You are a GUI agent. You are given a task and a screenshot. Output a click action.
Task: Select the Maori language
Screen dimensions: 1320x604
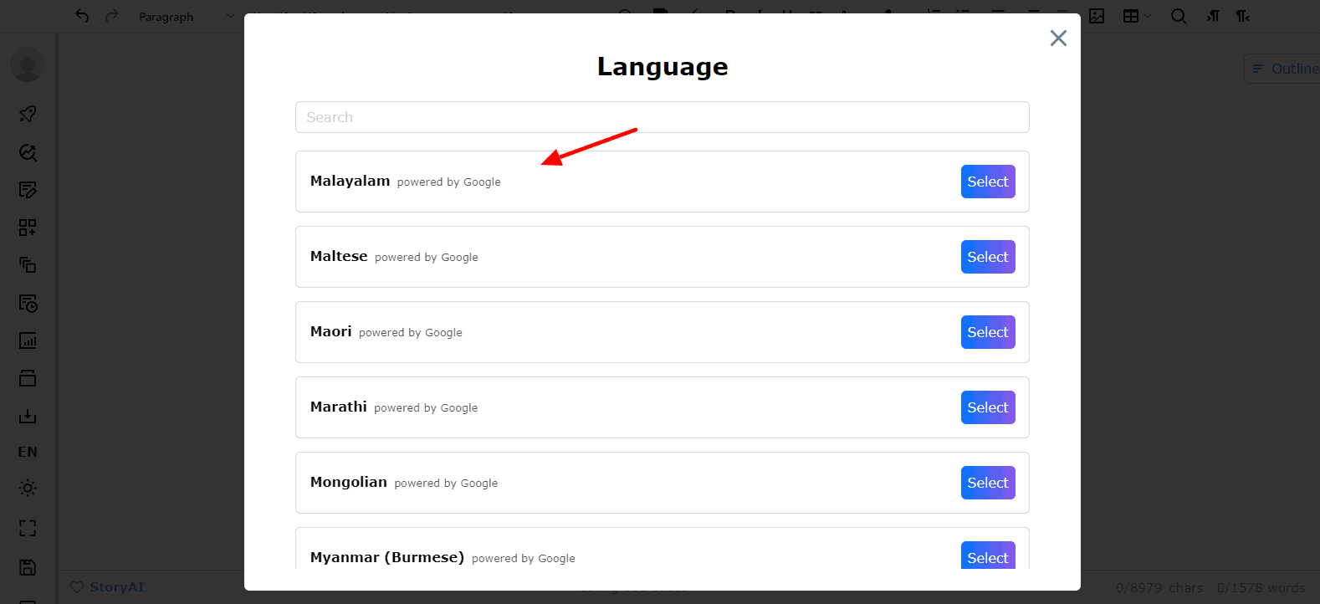pyautogui.click(x=987, y=332)
